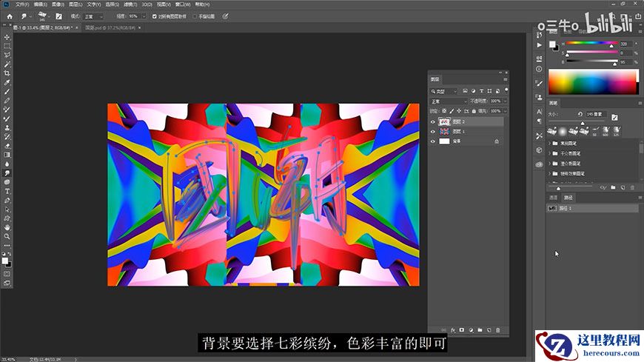Open the layer opacity dropdown arrow
This screenshot has height=362, width=644.
click(x=505, y=101)
